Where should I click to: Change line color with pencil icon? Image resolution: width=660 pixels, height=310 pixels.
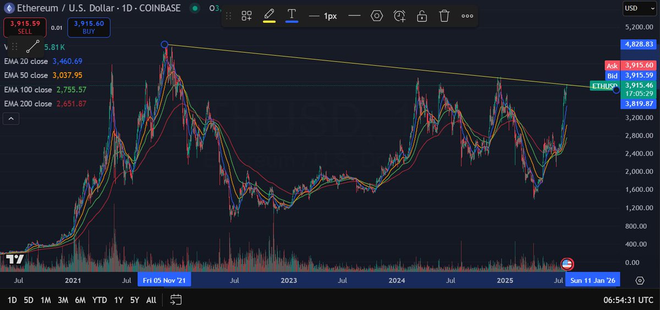coord(269,15)
